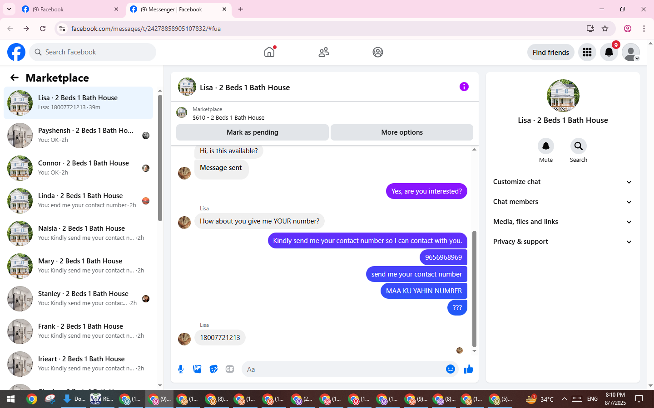Open a new browser tab
The image size is (654, 408).
(241, 9)
